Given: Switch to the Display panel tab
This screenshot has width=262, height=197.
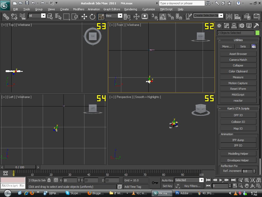Looking at the screenshot, I should [x=249, y=26].
